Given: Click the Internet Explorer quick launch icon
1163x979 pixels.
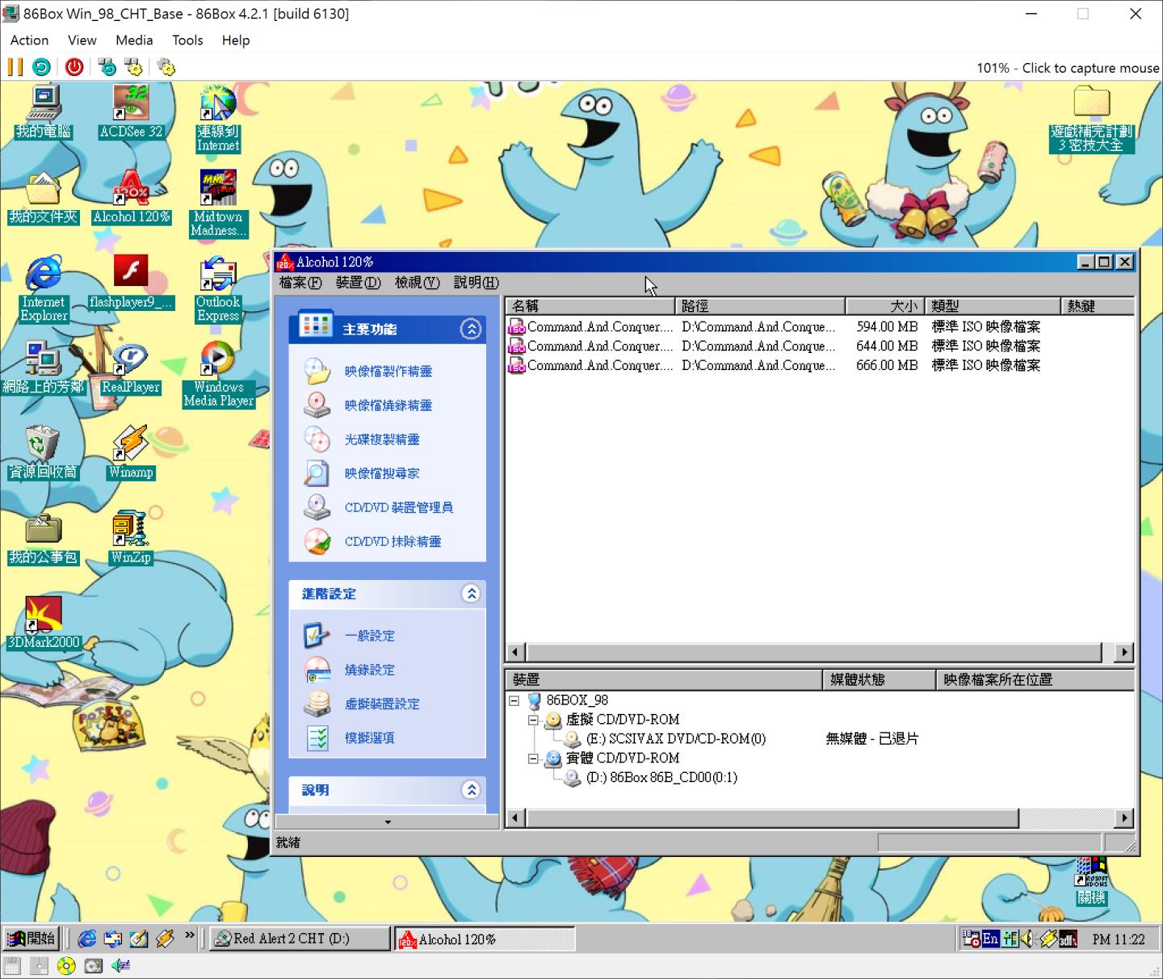Looking at the screenshot, I should coord(86,939).
